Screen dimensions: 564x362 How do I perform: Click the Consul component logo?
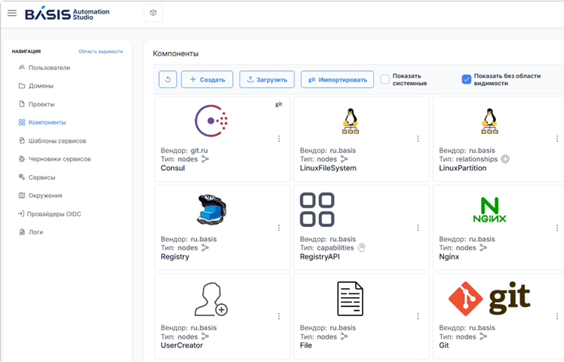[x=211, y=121]
